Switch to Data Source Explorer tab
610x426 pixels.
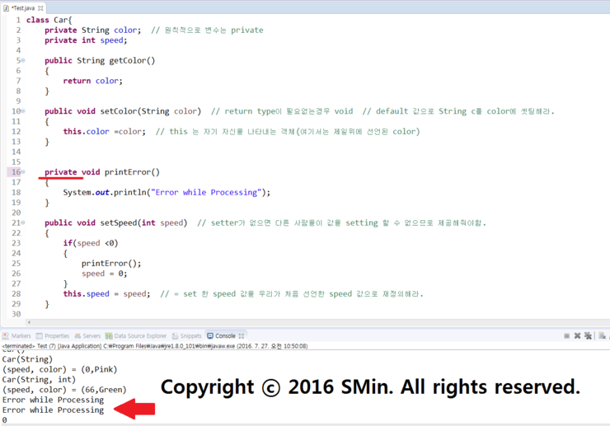136,335
